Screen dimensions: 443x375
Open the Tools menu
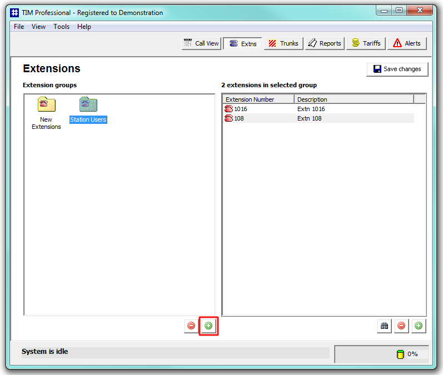point(61,27)
